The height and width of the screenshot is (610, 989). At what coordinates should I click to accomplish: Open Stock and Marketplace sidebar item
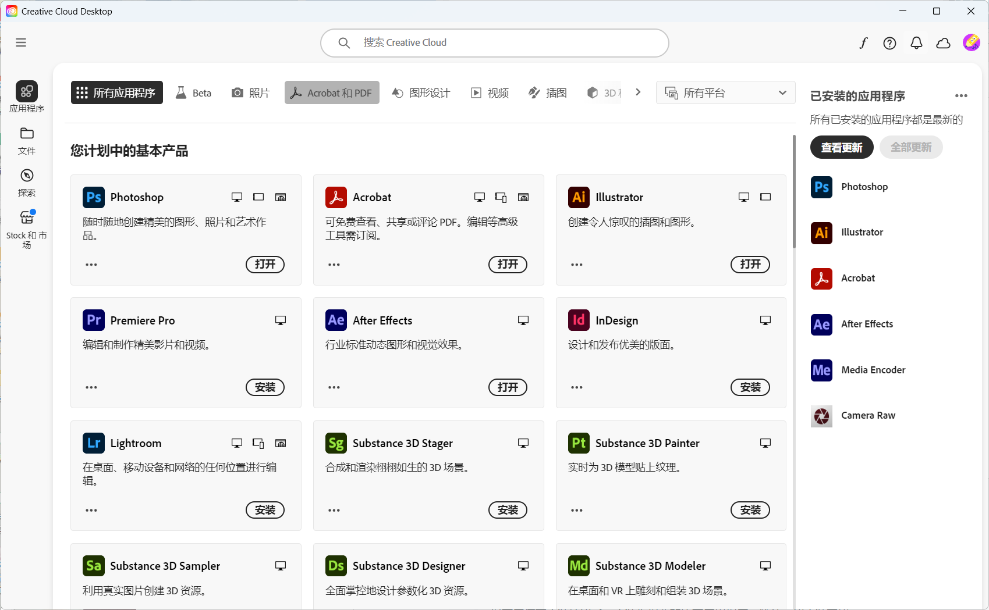tap(27, 229)
